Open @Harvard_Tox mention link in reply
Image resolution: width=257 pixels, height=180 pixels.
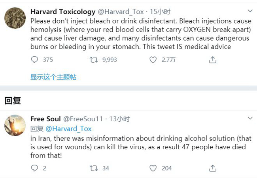(x=69, y=128)
